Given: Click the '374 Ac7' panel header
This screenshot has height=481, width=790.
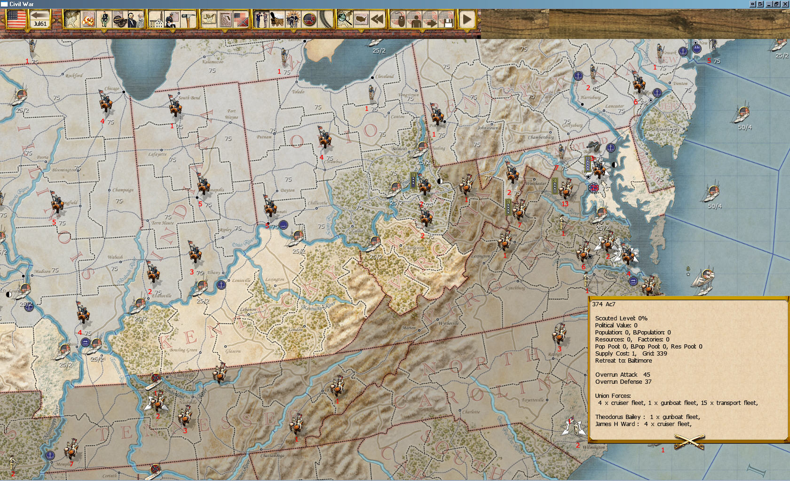Looking at the screenshot, I should tap(604, 304).
